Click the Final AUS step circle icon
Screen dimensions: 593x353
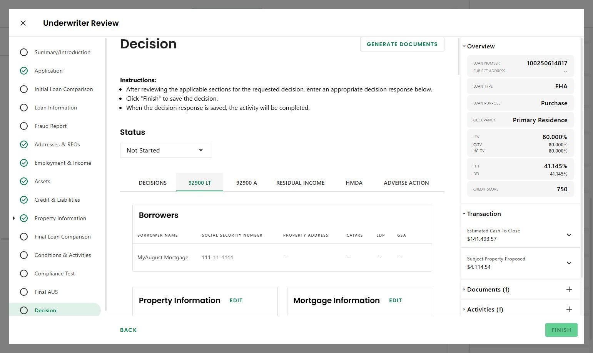click(24, 292)
